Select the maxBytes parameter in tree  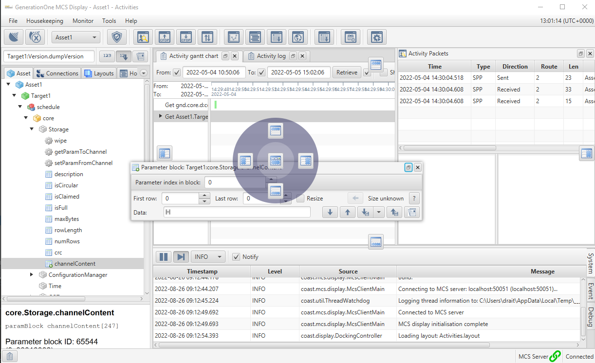(x=67, y=219)
